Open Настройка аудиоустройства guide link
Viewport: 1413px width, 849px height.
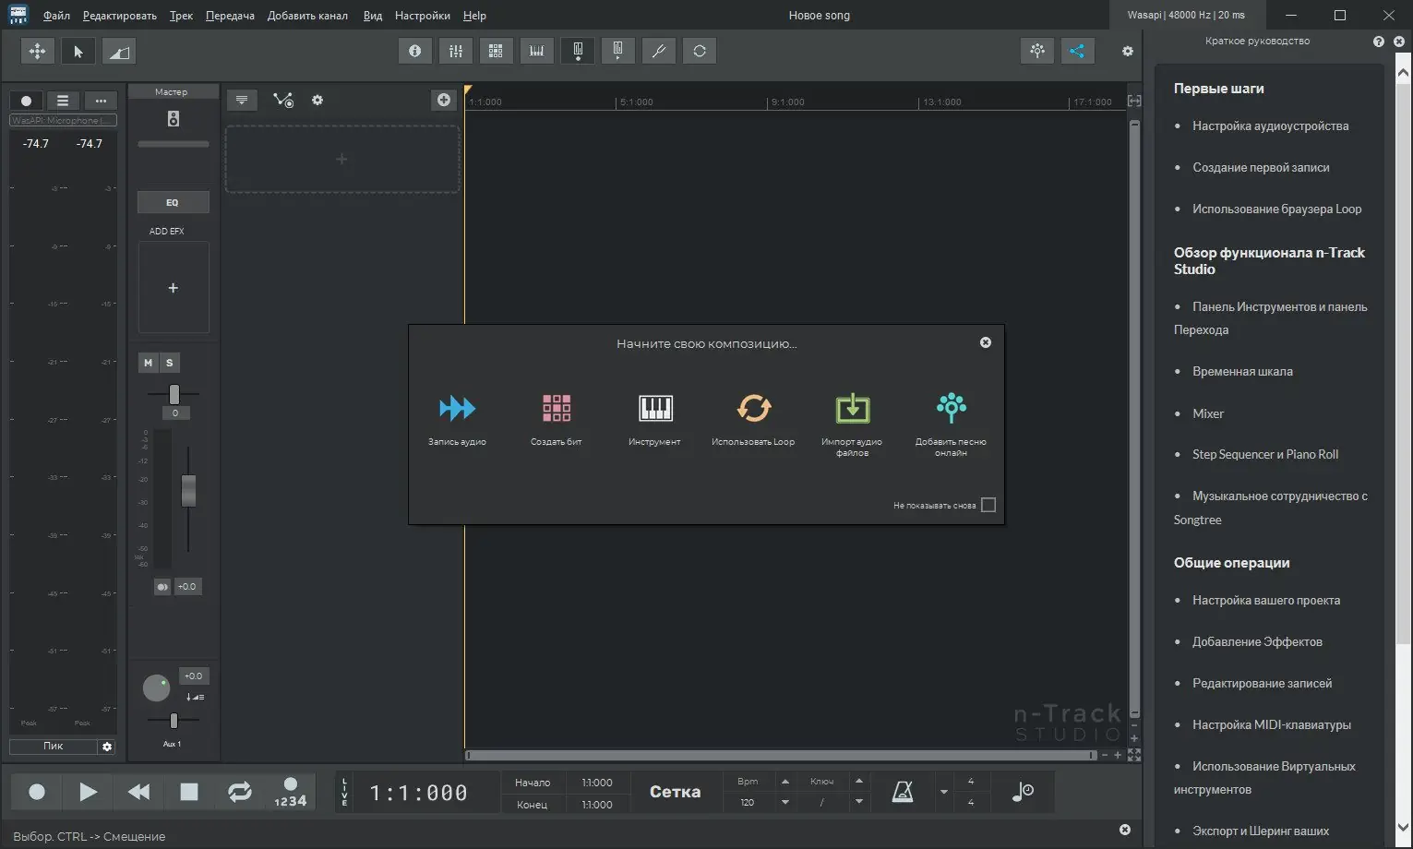[x=1270, y=126]
